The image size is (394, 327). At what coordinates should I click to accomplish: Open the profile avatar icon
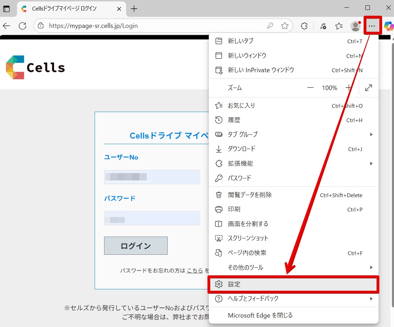pyautogui.click(x=356, y=25)
